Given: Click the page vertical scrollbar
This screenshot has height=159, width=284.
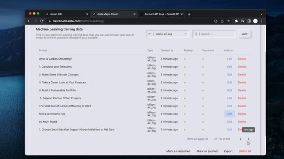Looking at the screenshot, I should coord(265,94).
